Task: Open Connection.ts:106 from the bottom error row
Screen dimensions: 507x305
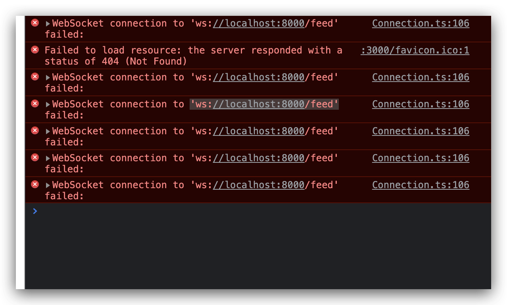Action: [421, 185]
